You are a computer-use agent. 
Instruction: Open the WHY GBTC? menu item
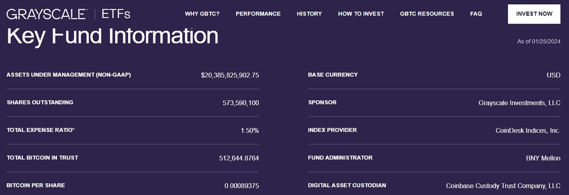click(202, 14)
